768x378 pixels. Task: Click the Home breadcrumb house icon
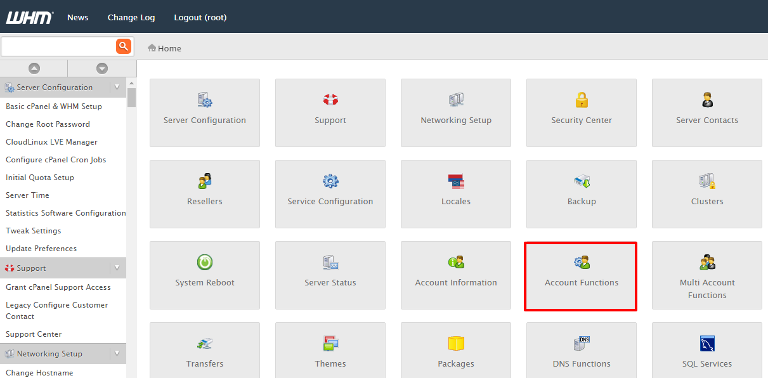click(152, 48)
